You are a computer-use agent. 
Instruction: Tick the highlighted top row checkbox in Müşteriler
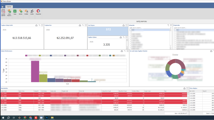point(175,30)
